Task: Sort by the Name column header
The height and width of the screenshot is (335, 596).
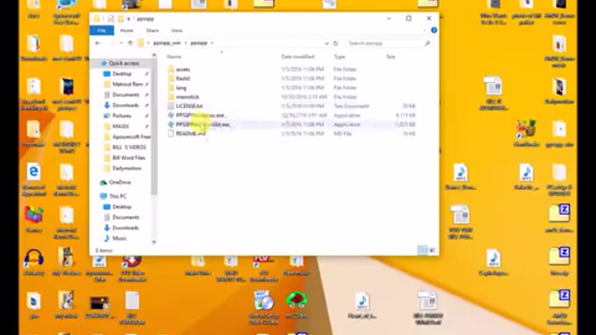Action: [x=174, y=57]
